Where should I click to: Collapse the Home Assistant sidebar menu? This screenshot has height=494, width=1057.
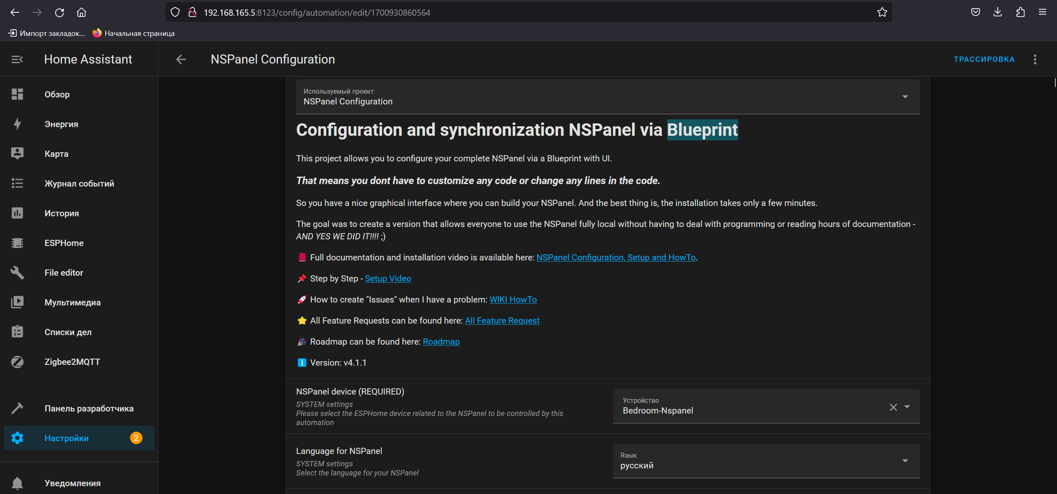point(17,59)
